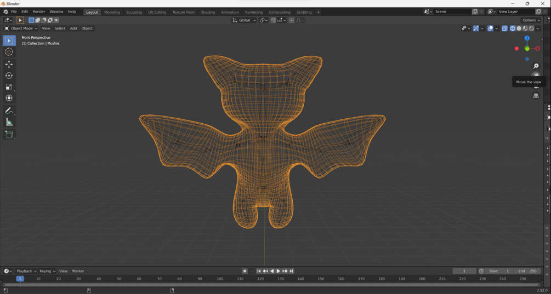Switch to perspective/orthographic grid icon
The image size is (551, 294).
point(536,95)
